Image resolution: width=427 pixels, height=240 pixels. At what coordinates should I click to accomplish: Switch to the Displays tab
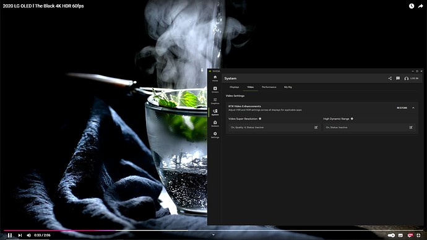(234, 87)
